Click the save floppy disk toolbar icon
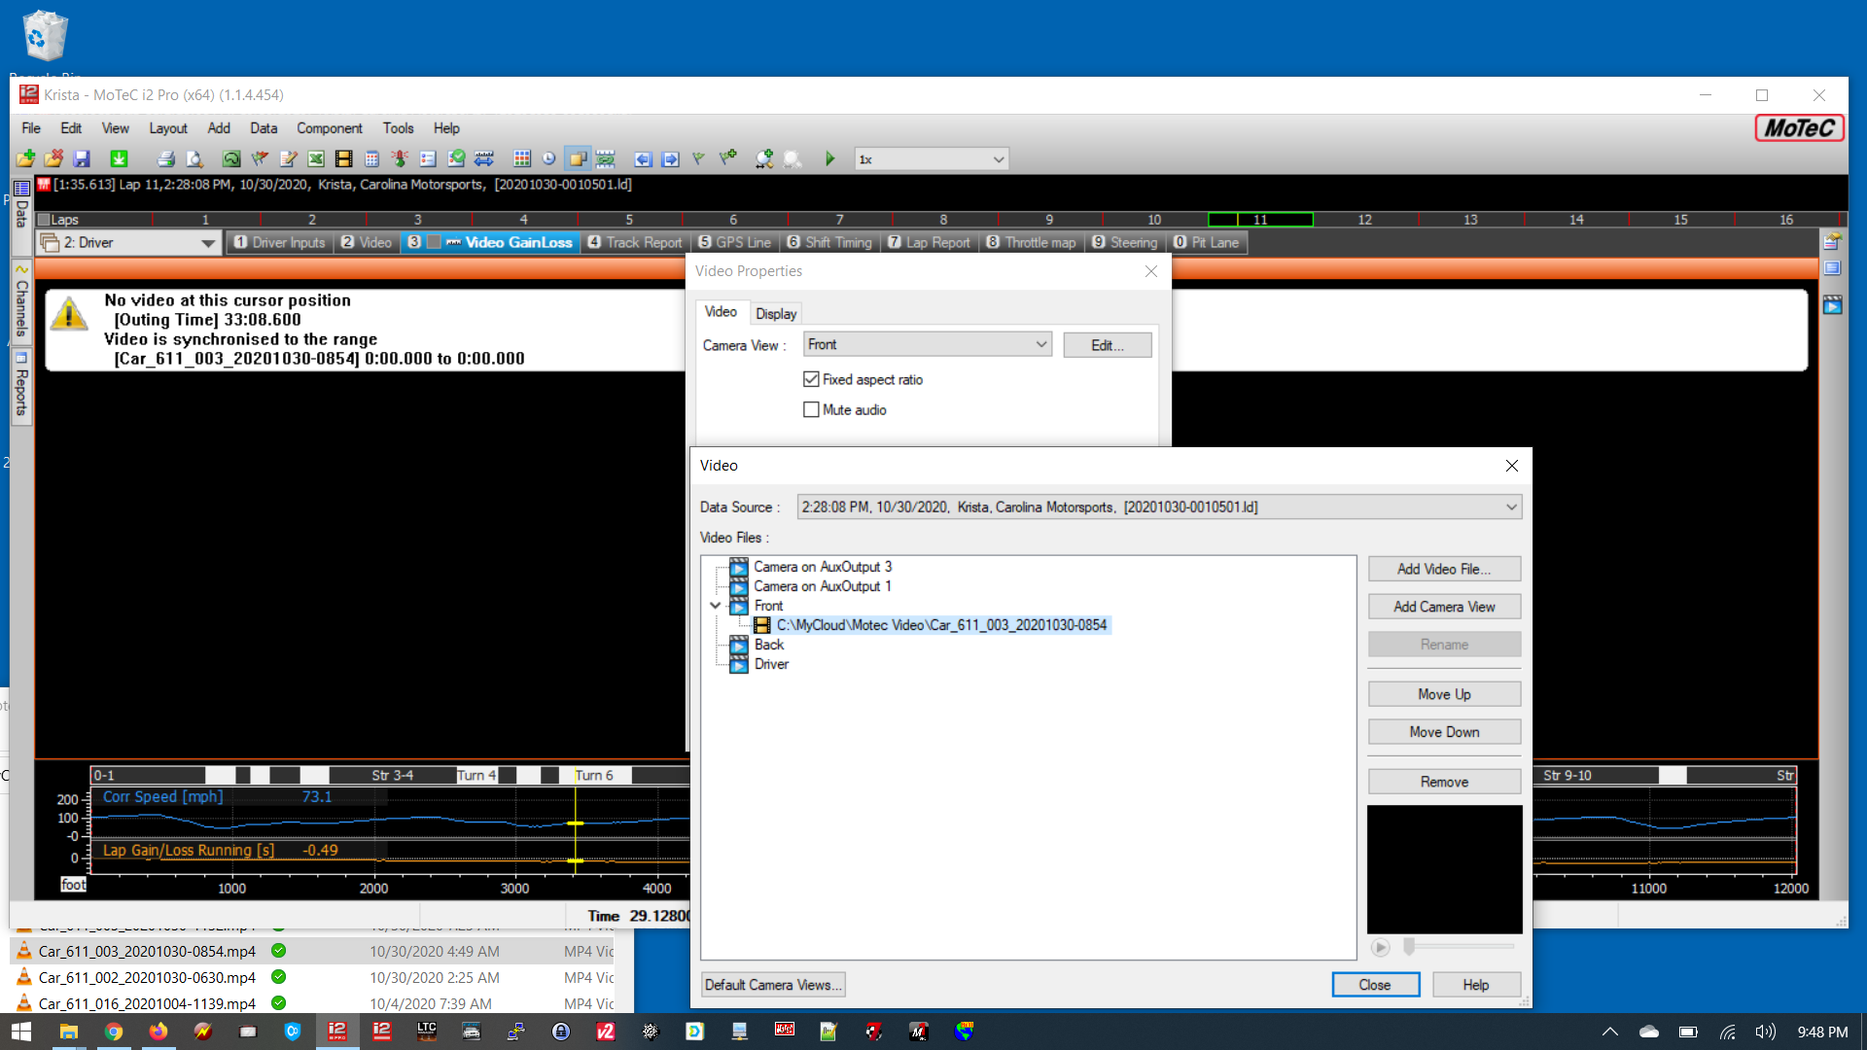The height and width of the screenshot is (1050, 1867). coord(83,158)
